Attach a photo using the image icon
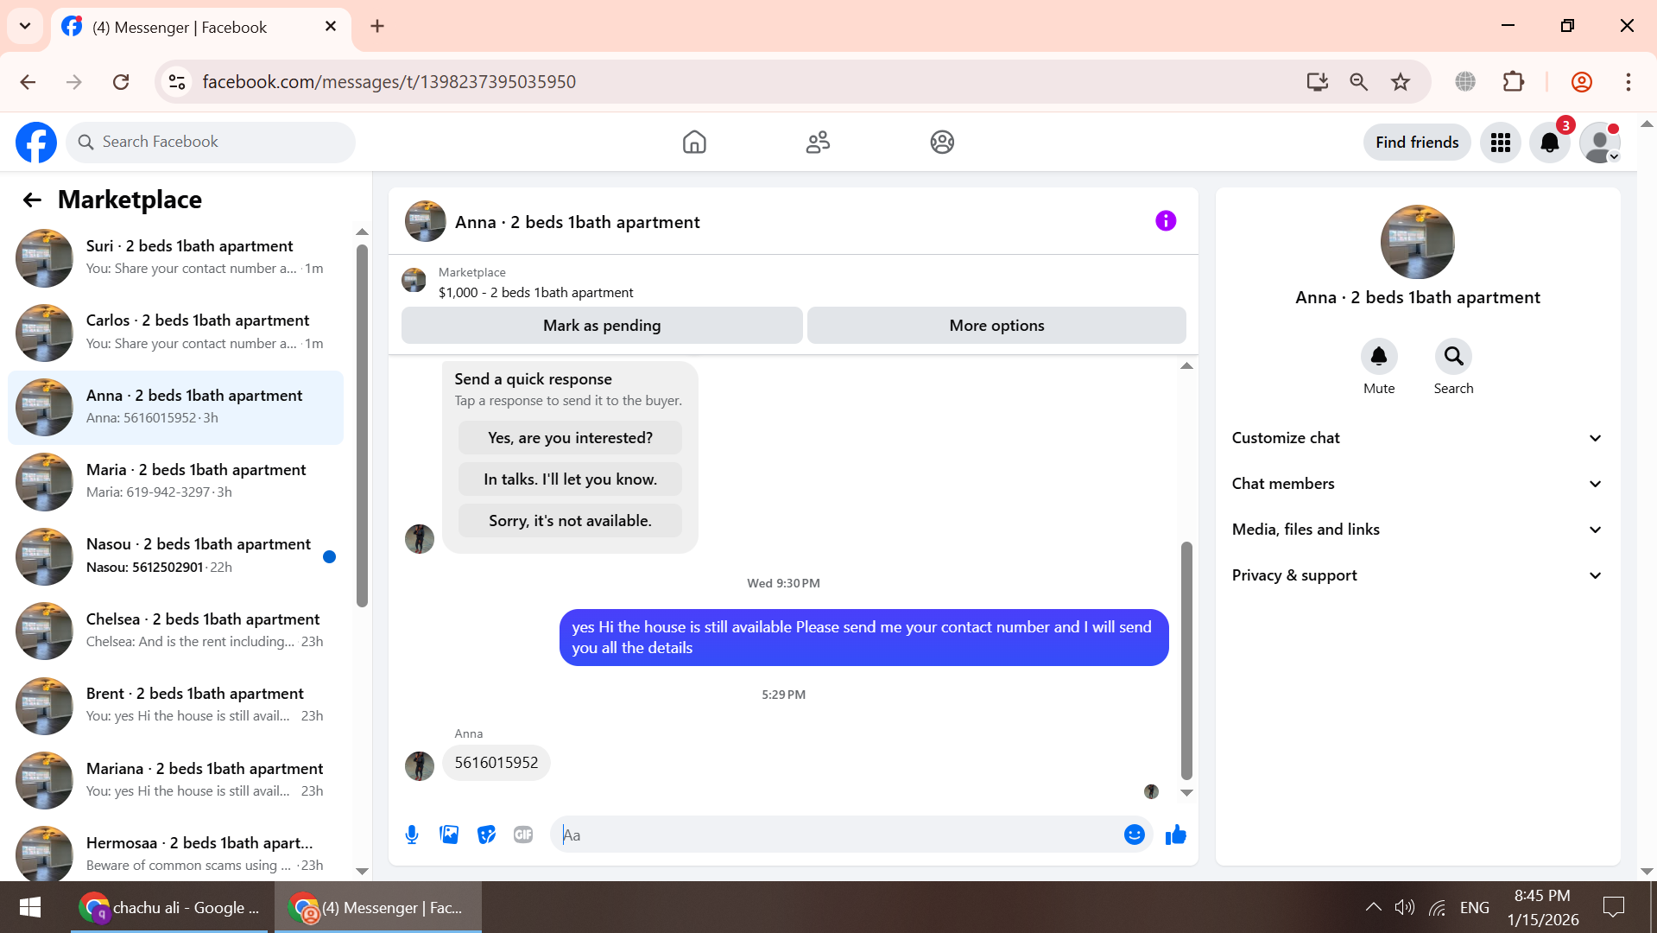 pos(449,835)
